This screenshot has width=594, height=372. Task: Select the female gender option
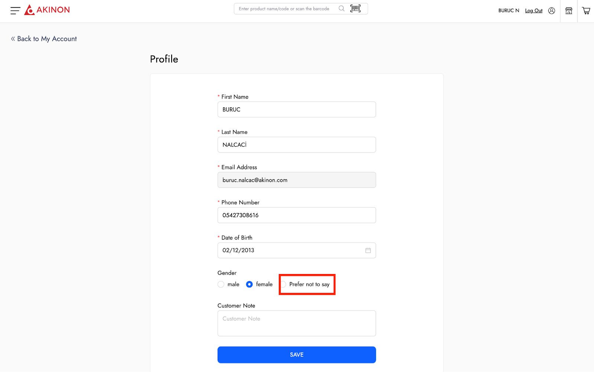click(249, 284)
